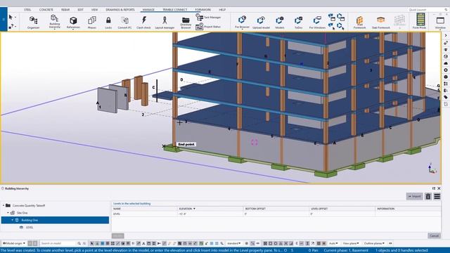Run the Clash check tool
The image size is (450, 253).
[143, 22]
